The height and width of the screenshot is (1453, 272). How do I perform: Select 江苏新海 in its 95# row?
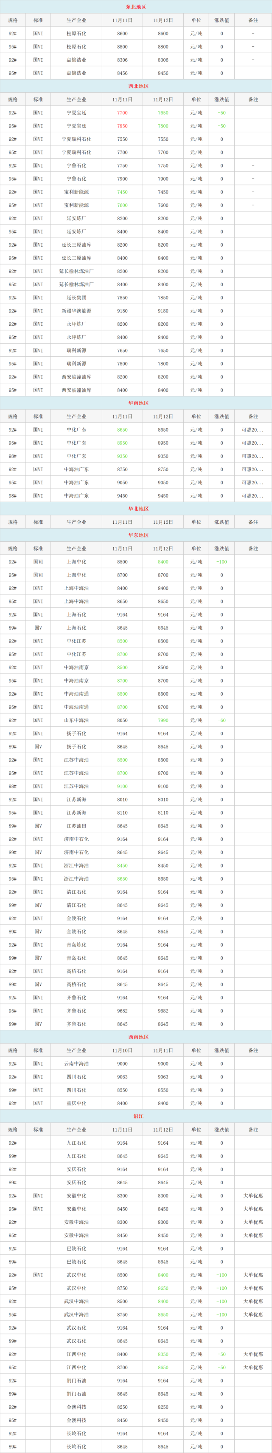point(76,813)
